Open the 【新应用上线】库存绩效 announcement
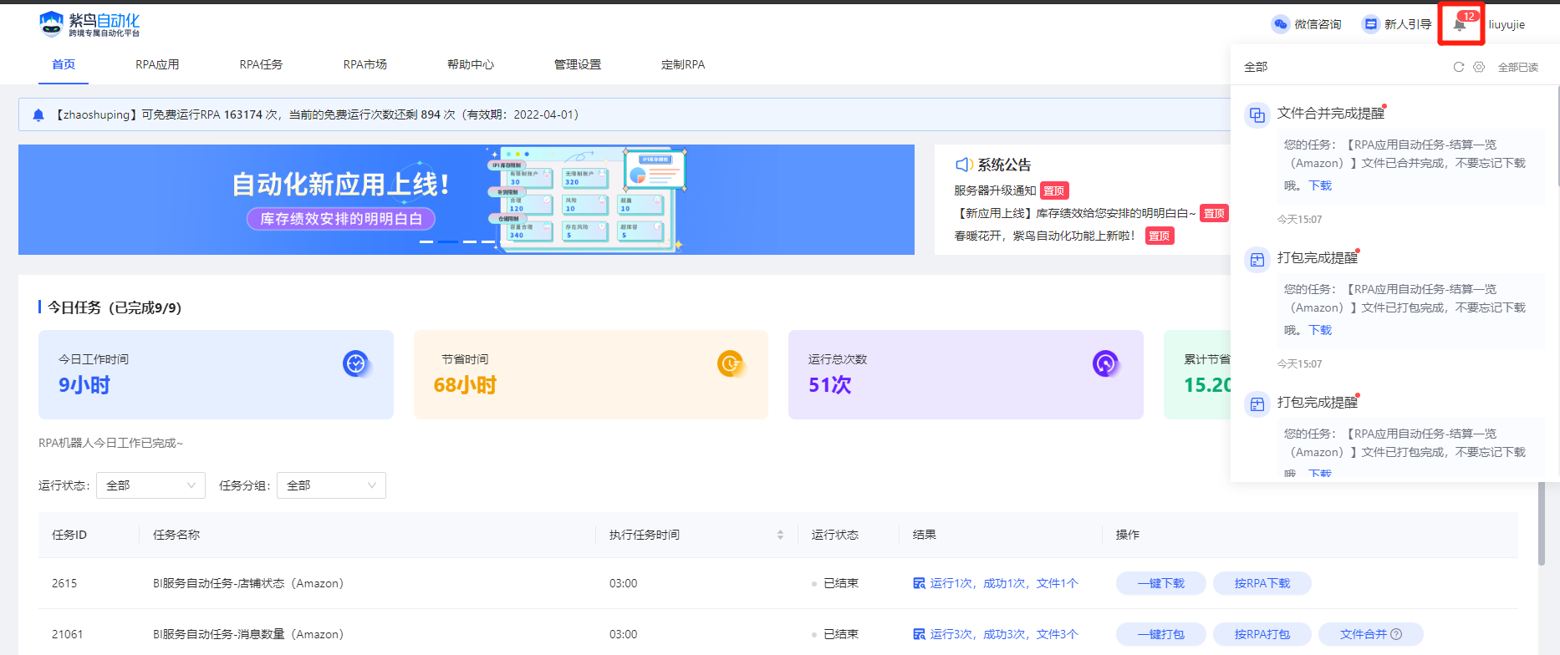1560x655 pixels. pyautogui.click(x=1075, y=213)
